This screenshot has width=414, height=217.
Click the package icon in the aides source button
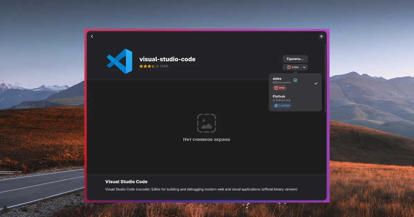[289, 67]
